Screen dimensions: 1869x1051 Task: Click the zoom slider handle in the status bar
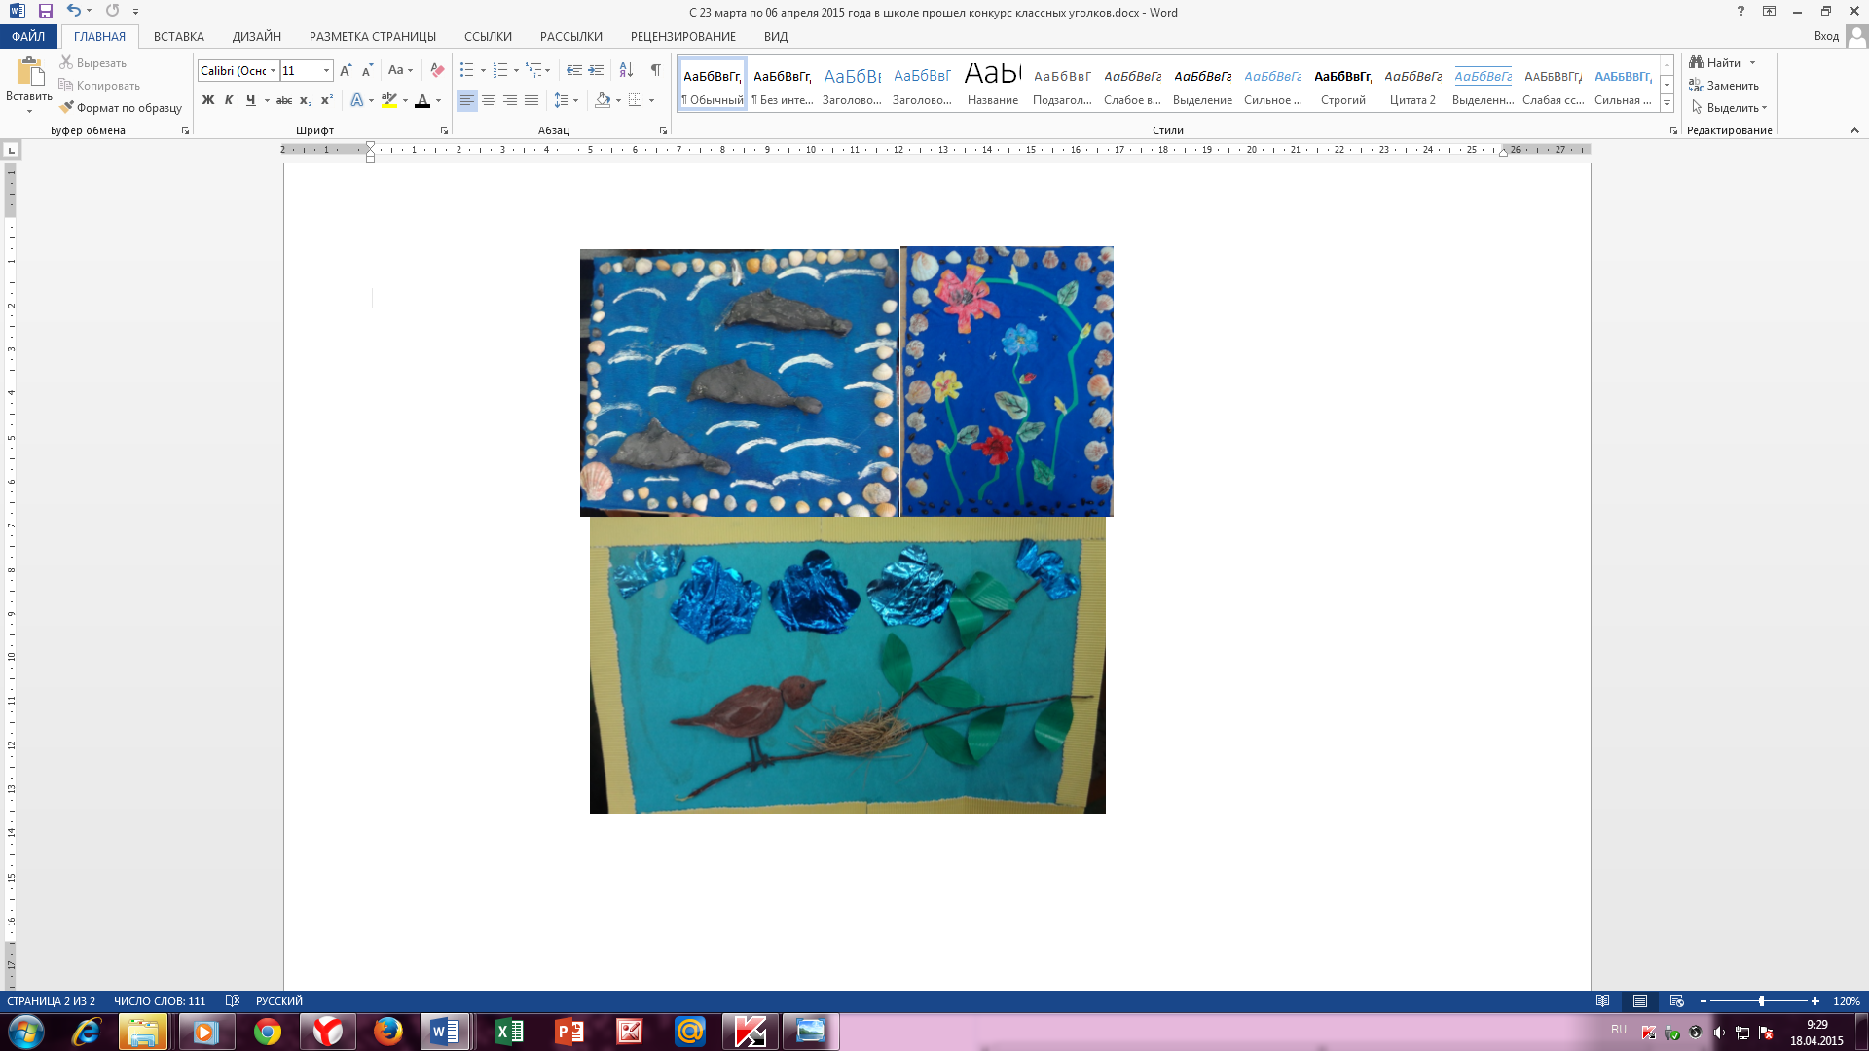click(x=1761, y=1001)
